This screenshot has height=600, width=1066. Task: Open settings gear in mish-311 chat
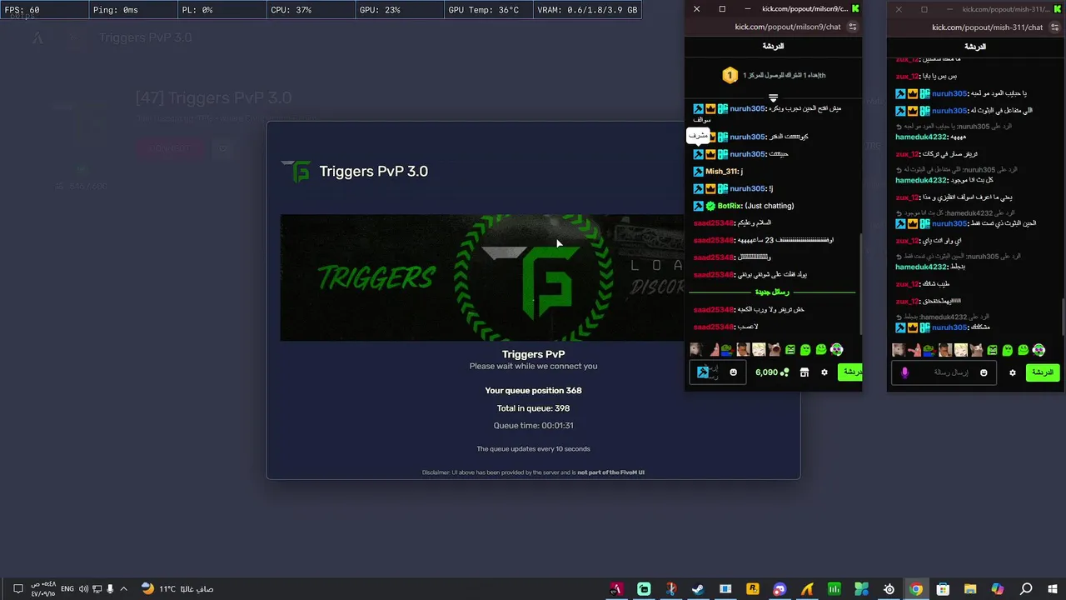pos(1013,372)
